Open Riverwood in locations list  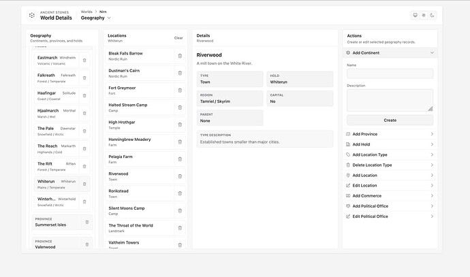pyautogui.click(x=140, y=176)
